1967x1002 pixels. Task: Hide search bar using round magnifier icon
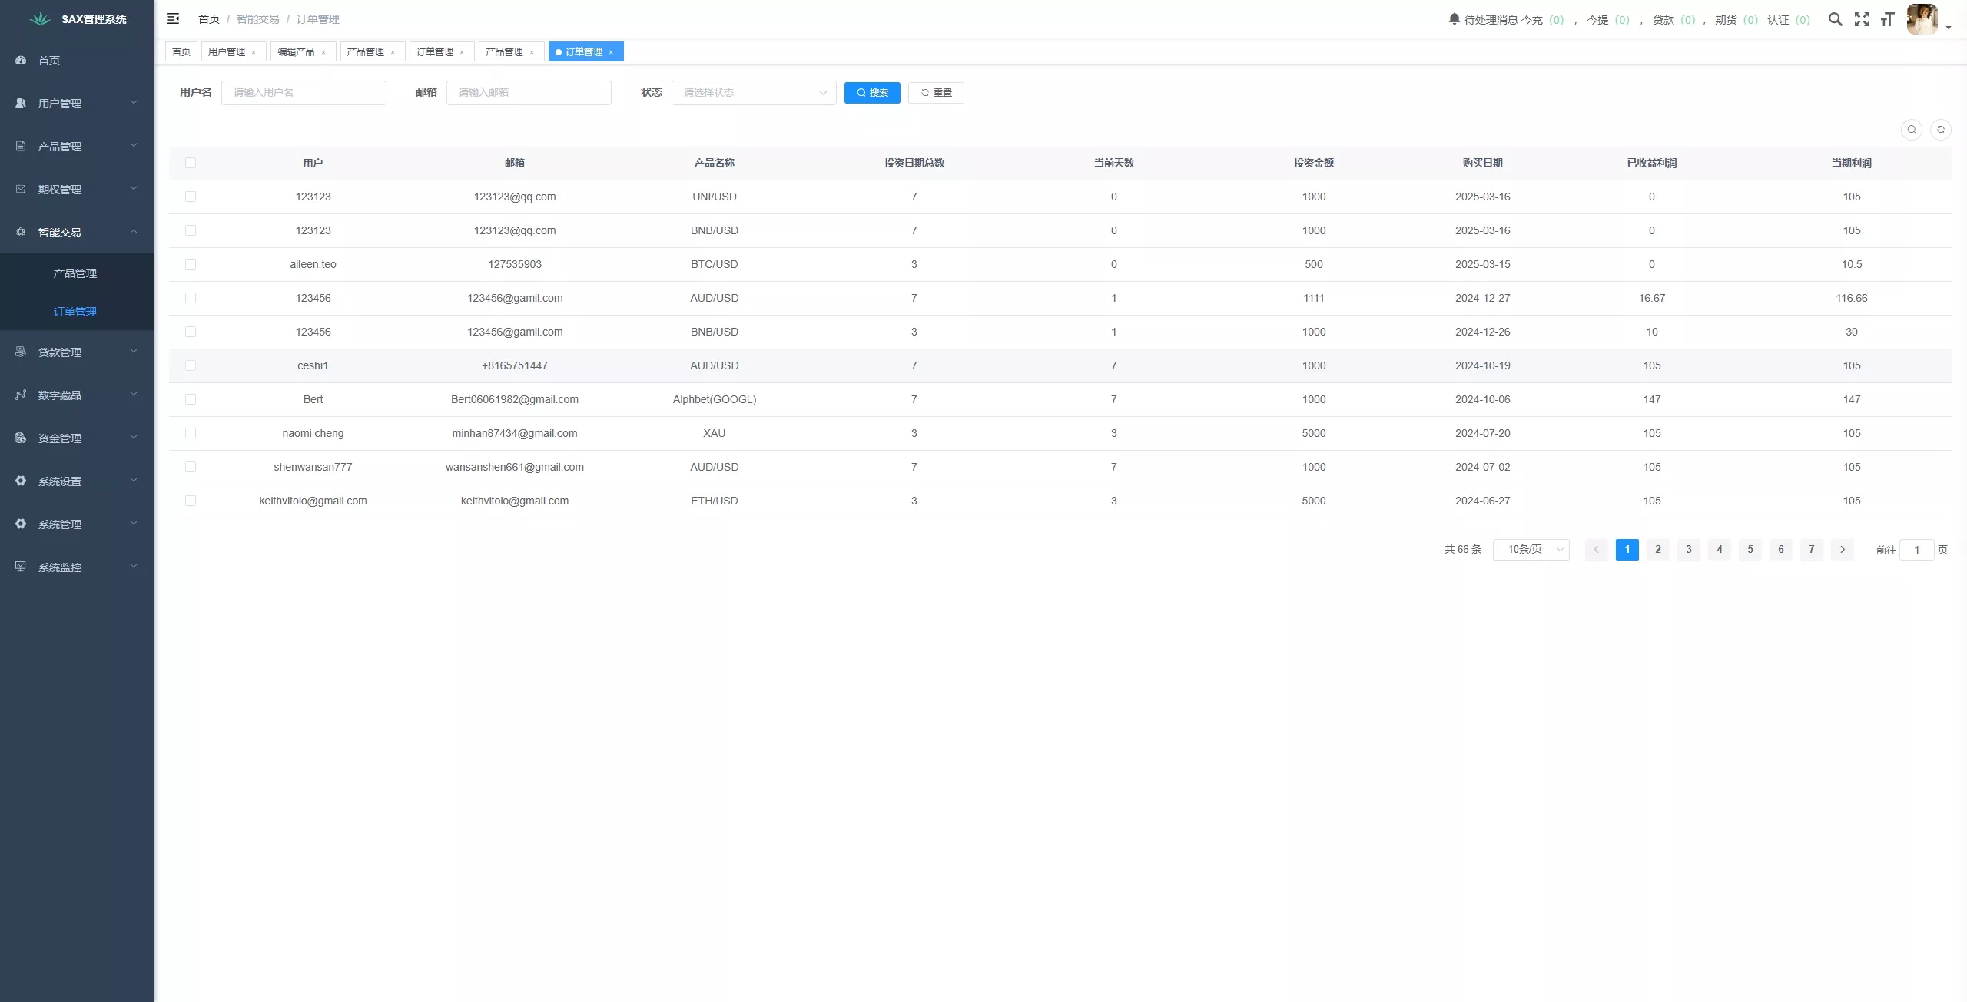coord(1911,130)
